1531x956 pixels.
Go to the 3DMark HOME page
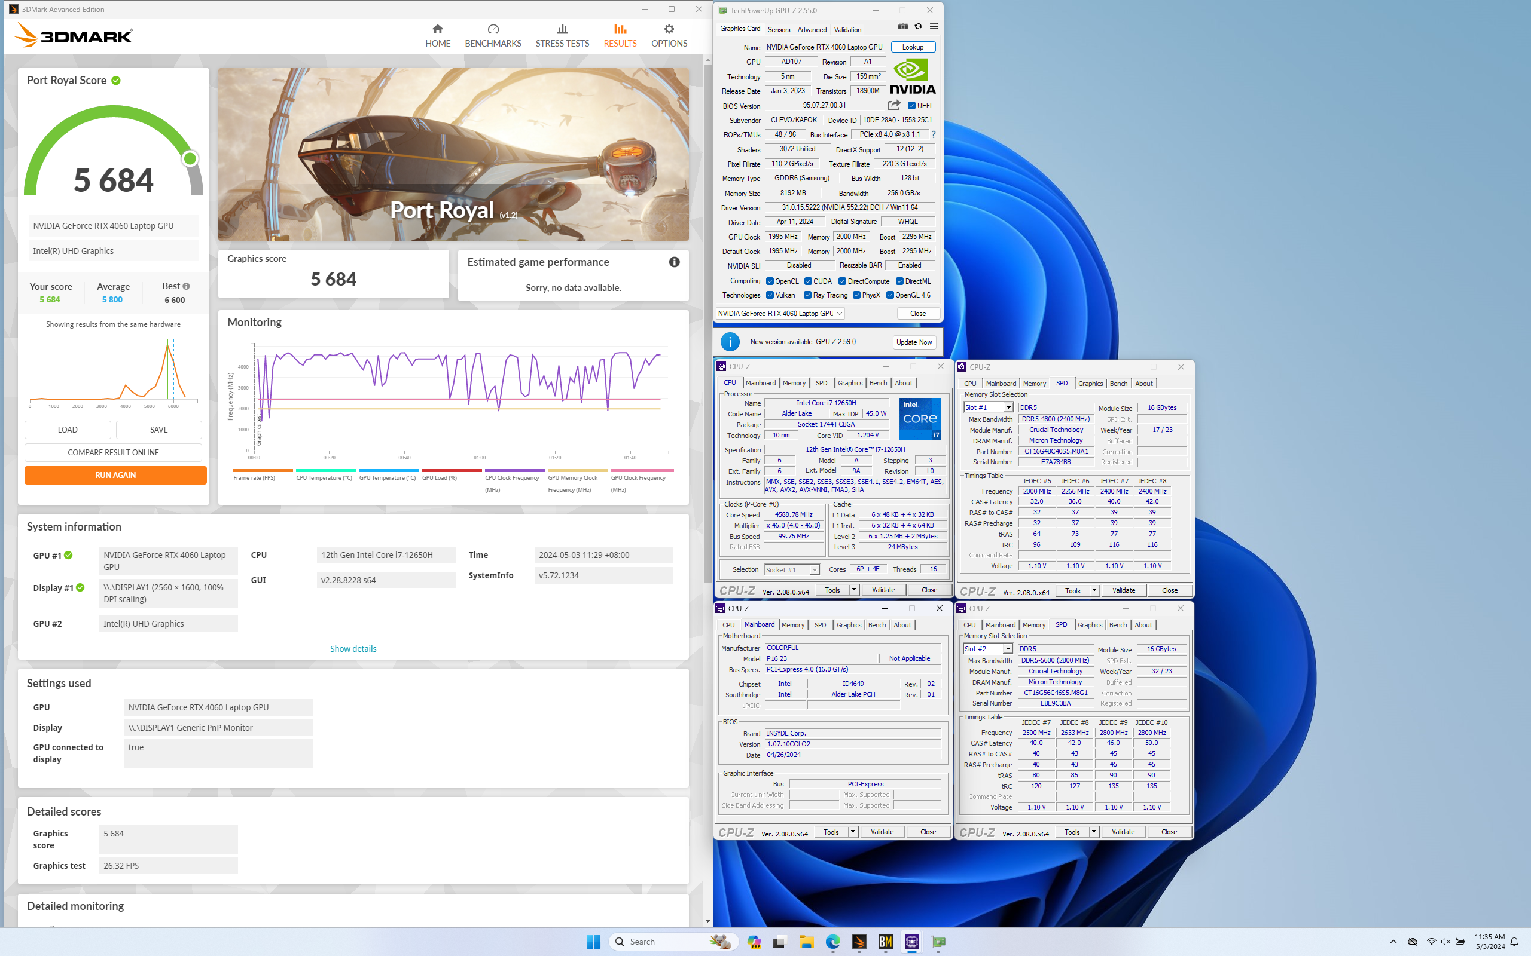pos(437,36)
